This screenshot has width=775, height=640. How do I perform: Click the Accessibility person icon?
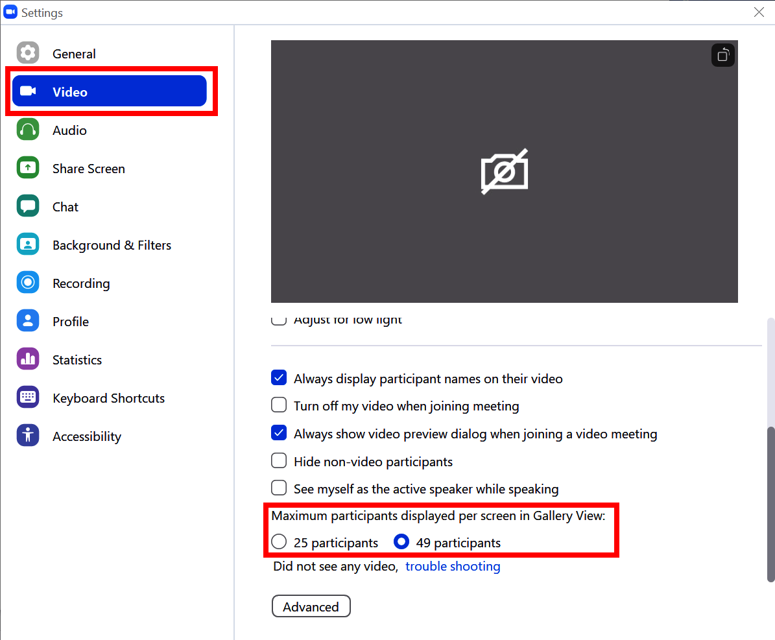click(x=28, y=436)
